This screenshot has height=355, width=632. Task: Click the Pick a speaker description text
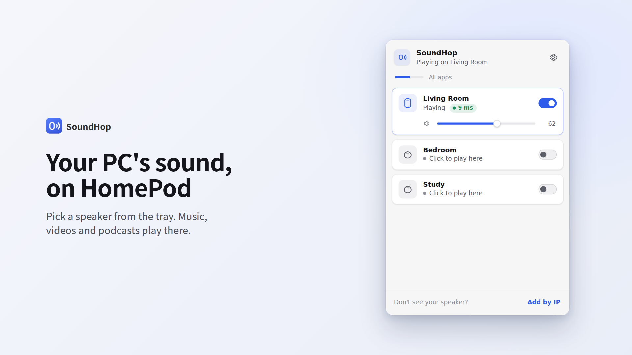(126, 224)
